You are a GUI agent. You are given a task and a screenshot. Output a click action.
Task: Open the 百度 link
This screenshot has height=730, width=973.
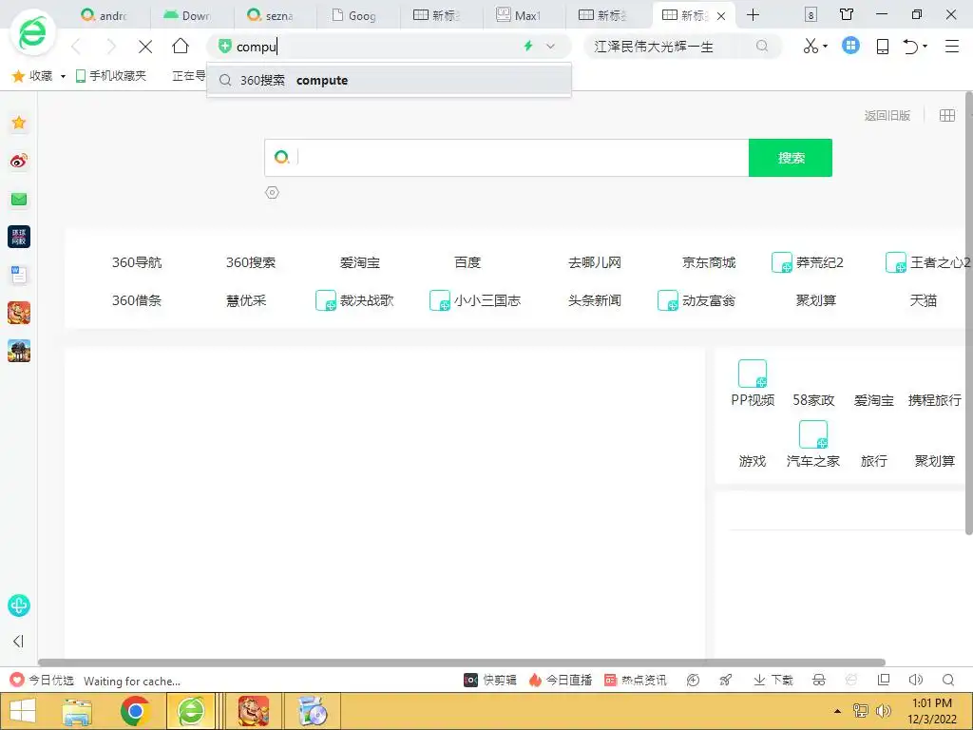(x=467, y=262)
